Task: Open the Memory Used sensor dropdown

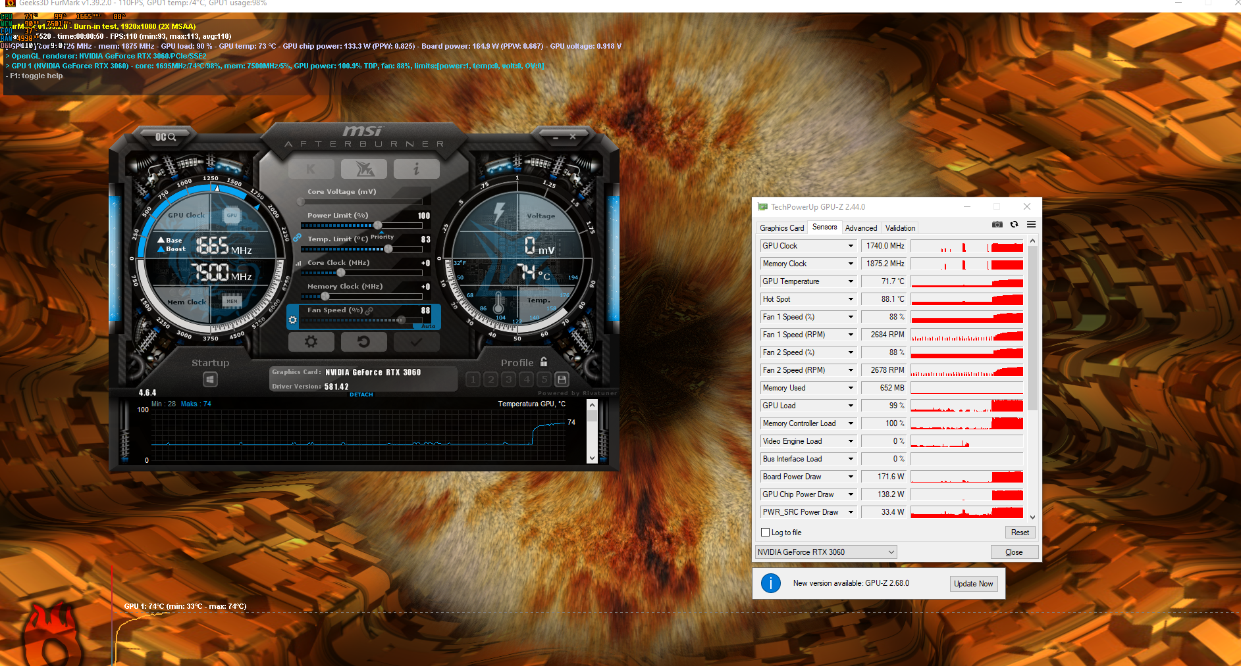Action: (x=851, y=388)
